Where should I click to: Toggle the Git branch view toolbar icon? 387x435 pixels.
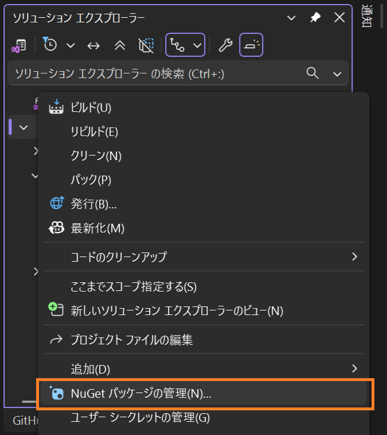(x=177, y=45)
